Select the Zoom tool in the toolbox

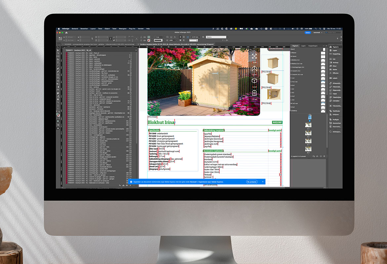[58, 102]
